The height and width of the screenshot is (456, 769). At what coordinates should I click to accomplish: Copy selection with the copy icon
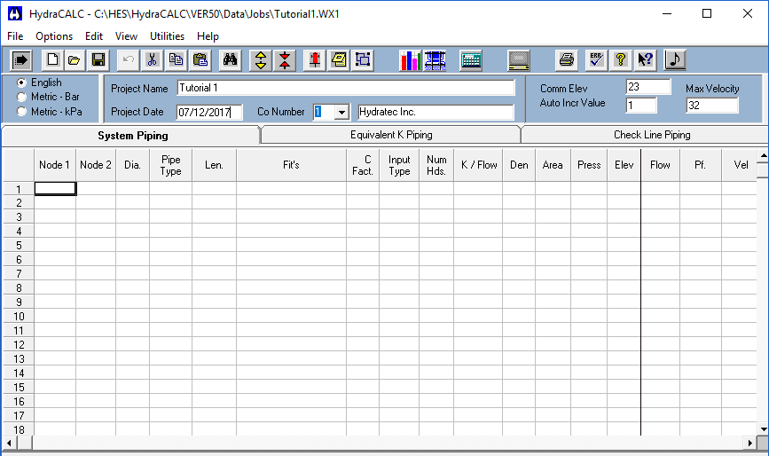[177, 60]
